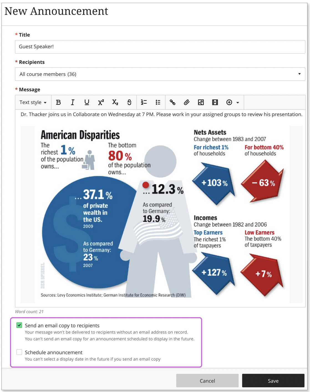Enable the Schedule announcement checkbox
310x392 pixels.
pyautogui.click(x=19, y=352)
